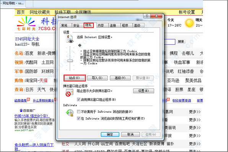Click the privacy settings eye document icon

pyautogui.click(x=70, y=39)
